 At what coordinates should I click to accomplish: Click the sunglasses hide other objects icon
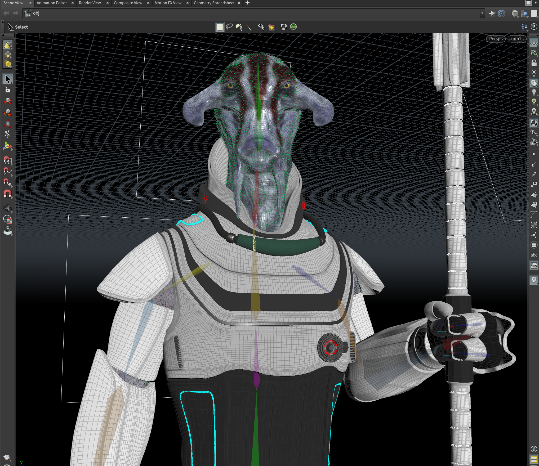point(534,132)
